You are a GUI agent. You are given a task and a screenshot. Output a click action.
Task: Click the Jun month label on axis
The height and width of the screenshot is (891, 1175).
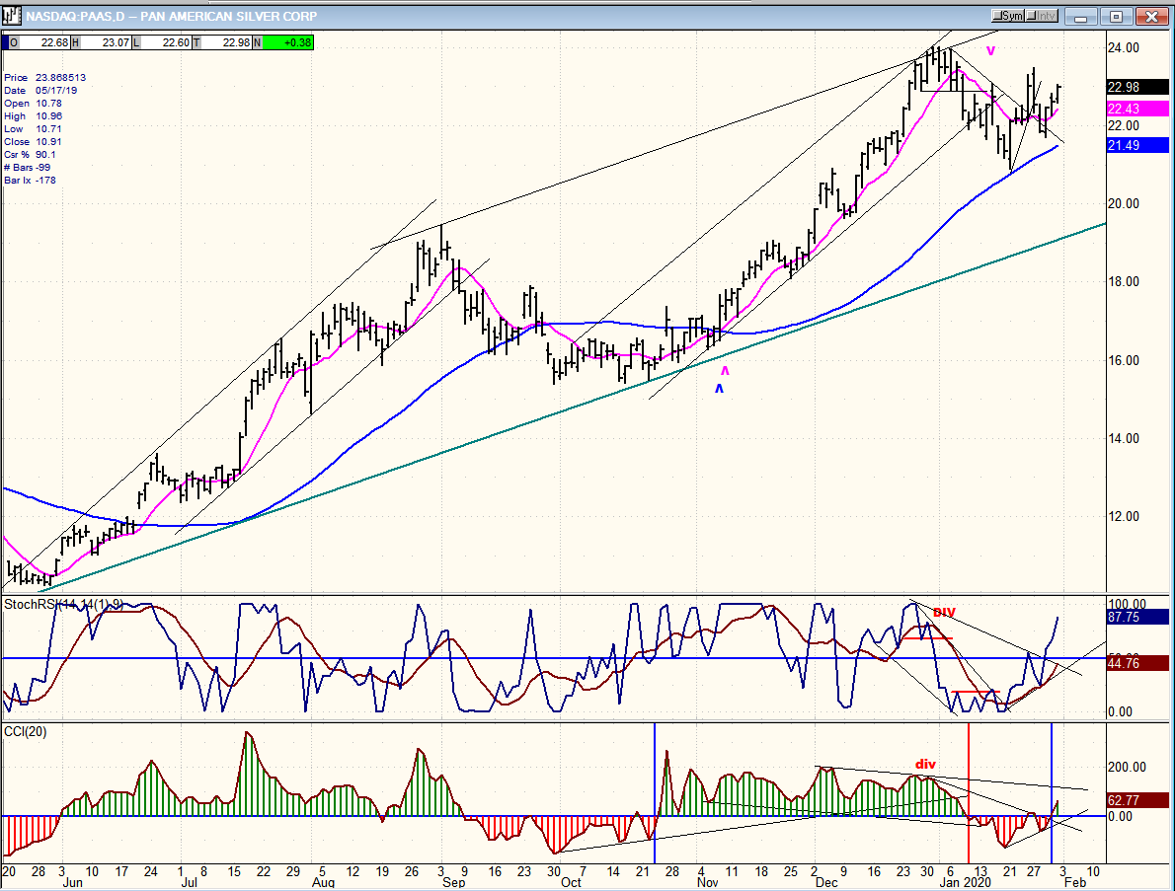point(72,883)
